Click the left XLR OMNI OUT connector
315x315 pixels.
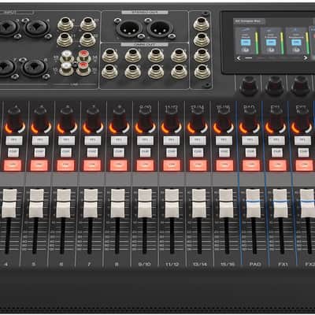click(x=129, y=28)
